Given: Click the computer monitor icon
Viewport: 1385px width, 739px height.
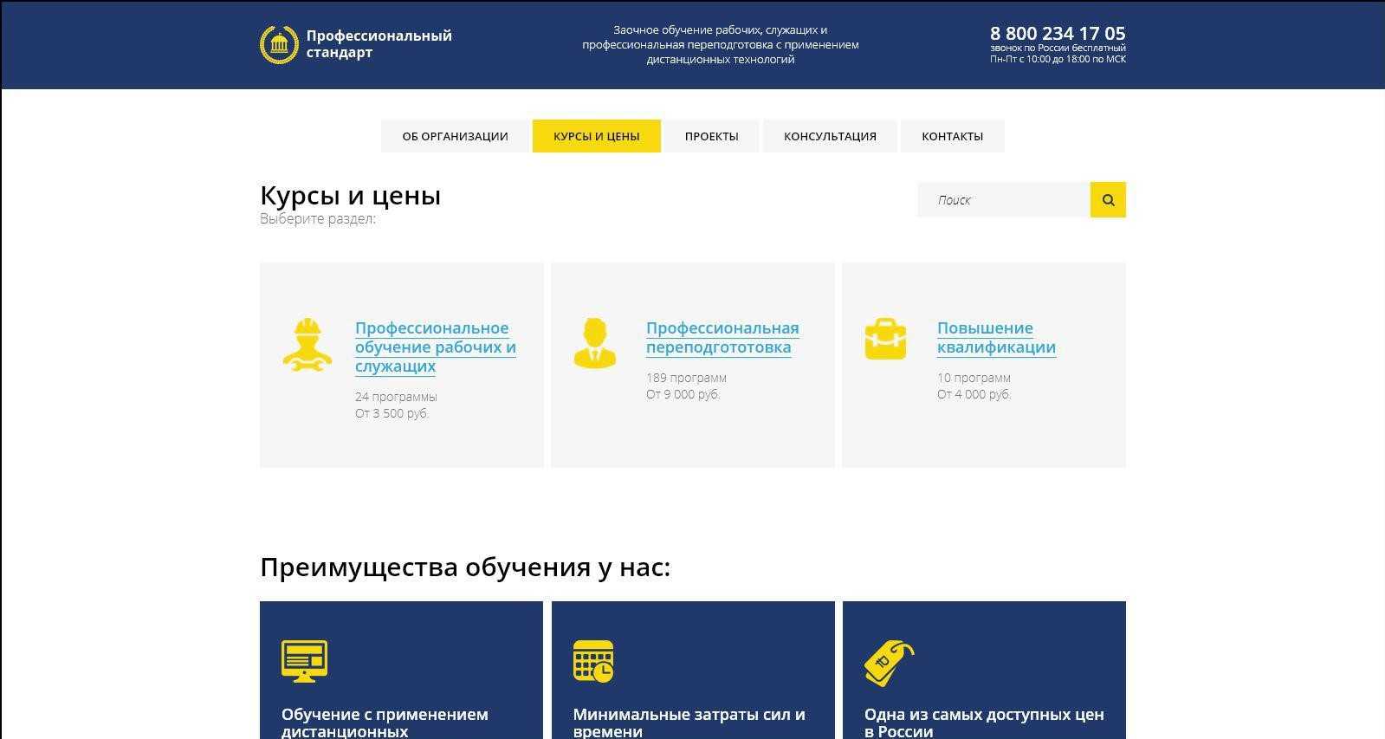Looking at the screenshot, I should pyautogui.click(x=304, y=661).
